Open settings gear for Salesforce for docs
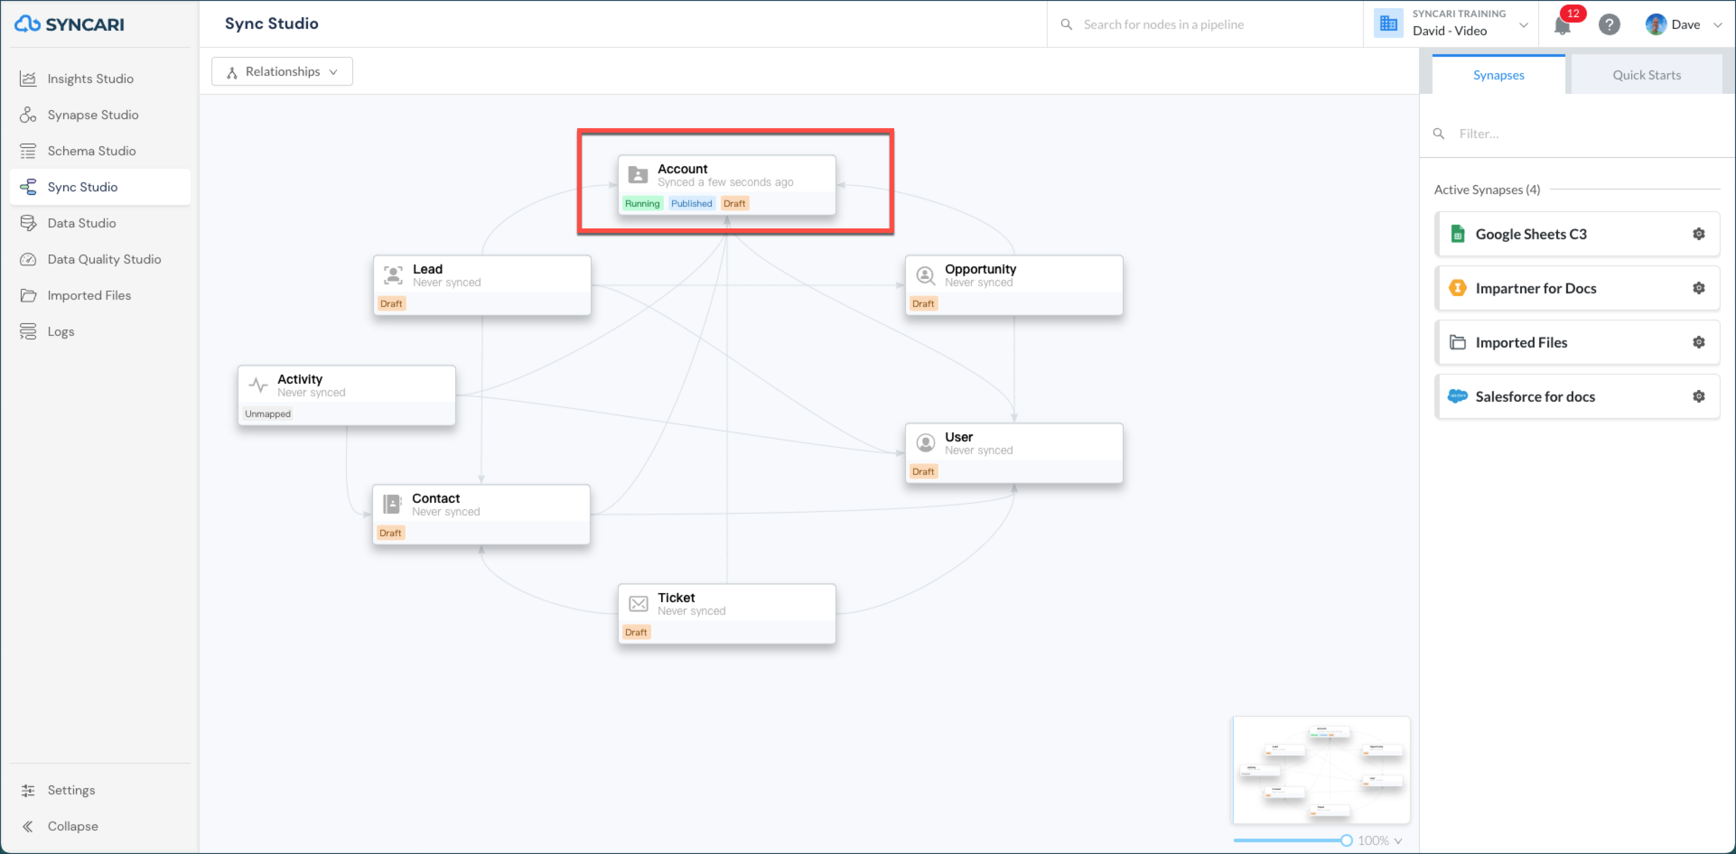Screen dimensions: 1736x854 click(x=1698, y=397)
